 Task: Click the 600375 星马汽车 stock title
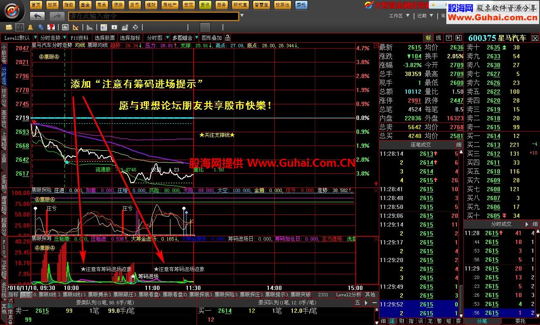[x=497, y=38]
